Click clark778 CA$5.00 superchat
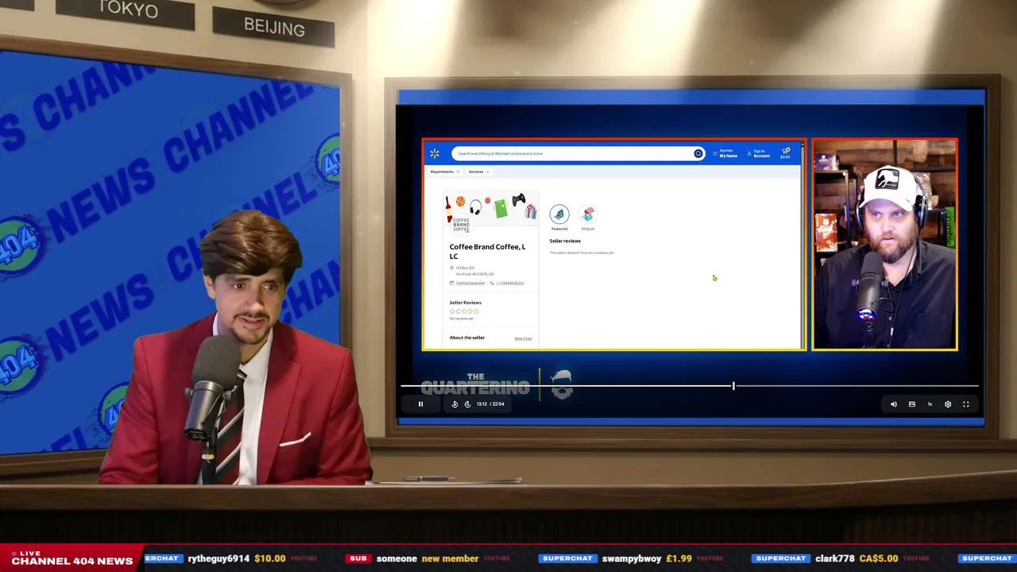 pos(857,558)
